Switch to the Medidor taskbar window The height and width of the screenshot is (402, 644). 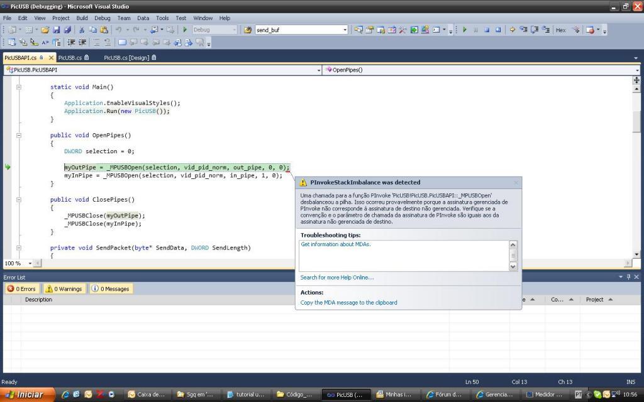[x=546, y=394]
